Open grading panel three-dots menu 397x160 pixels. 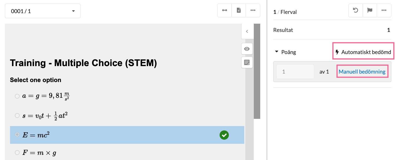tap(384, 11)
